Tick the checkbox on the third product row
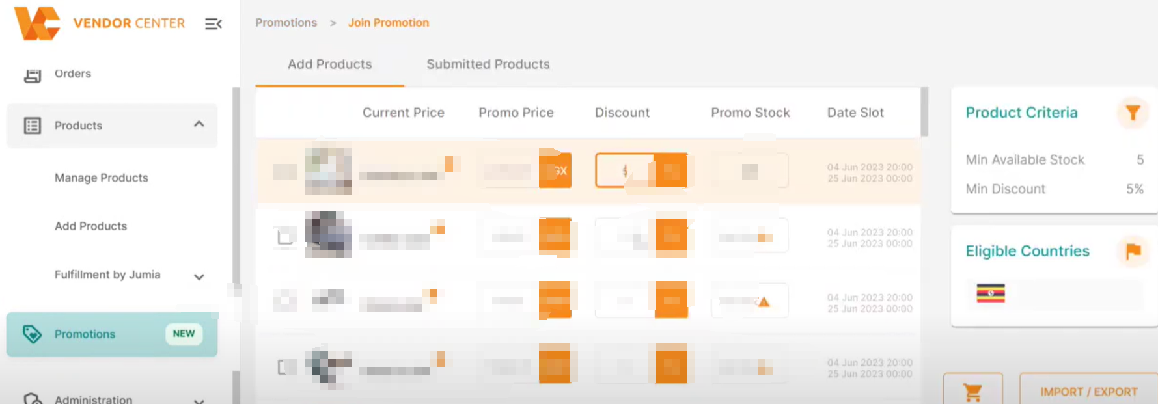This screenshot has width=1158, height=404. pos(284,301)
